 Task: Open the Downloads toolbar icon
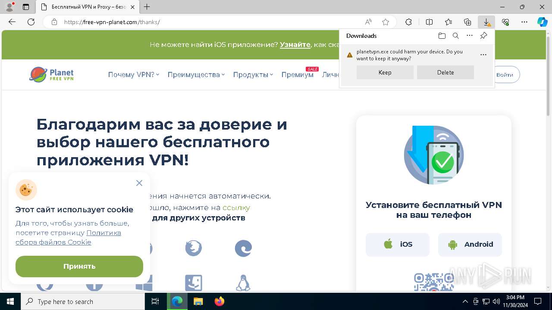(486, 22)
